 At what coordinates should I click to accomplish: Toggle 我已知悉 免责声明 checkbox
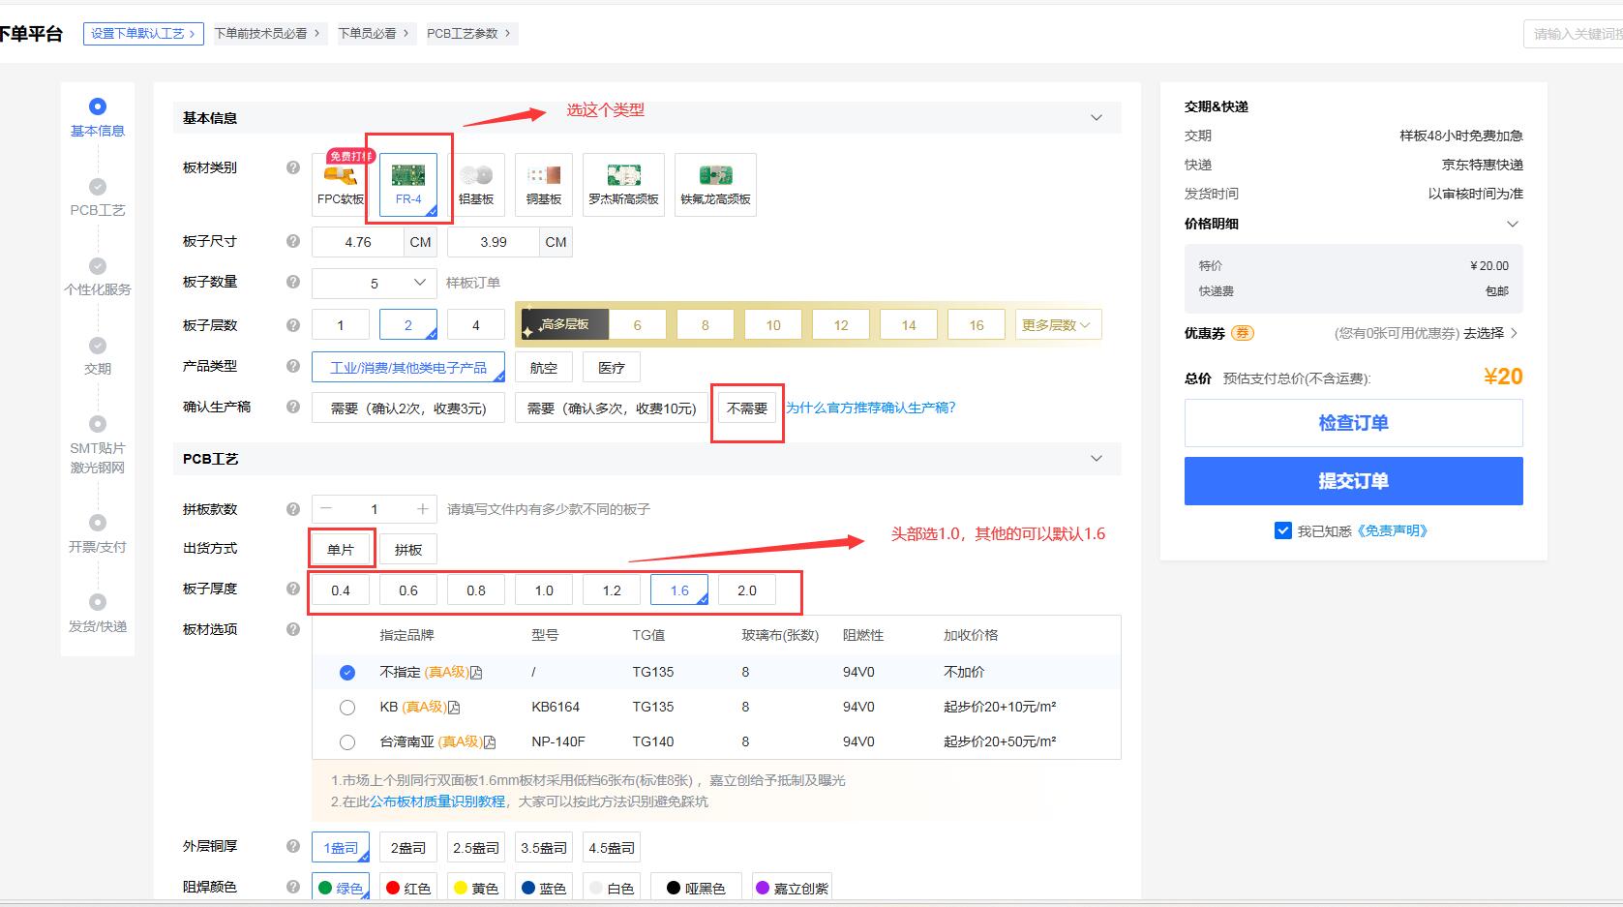click(1283, 530)
